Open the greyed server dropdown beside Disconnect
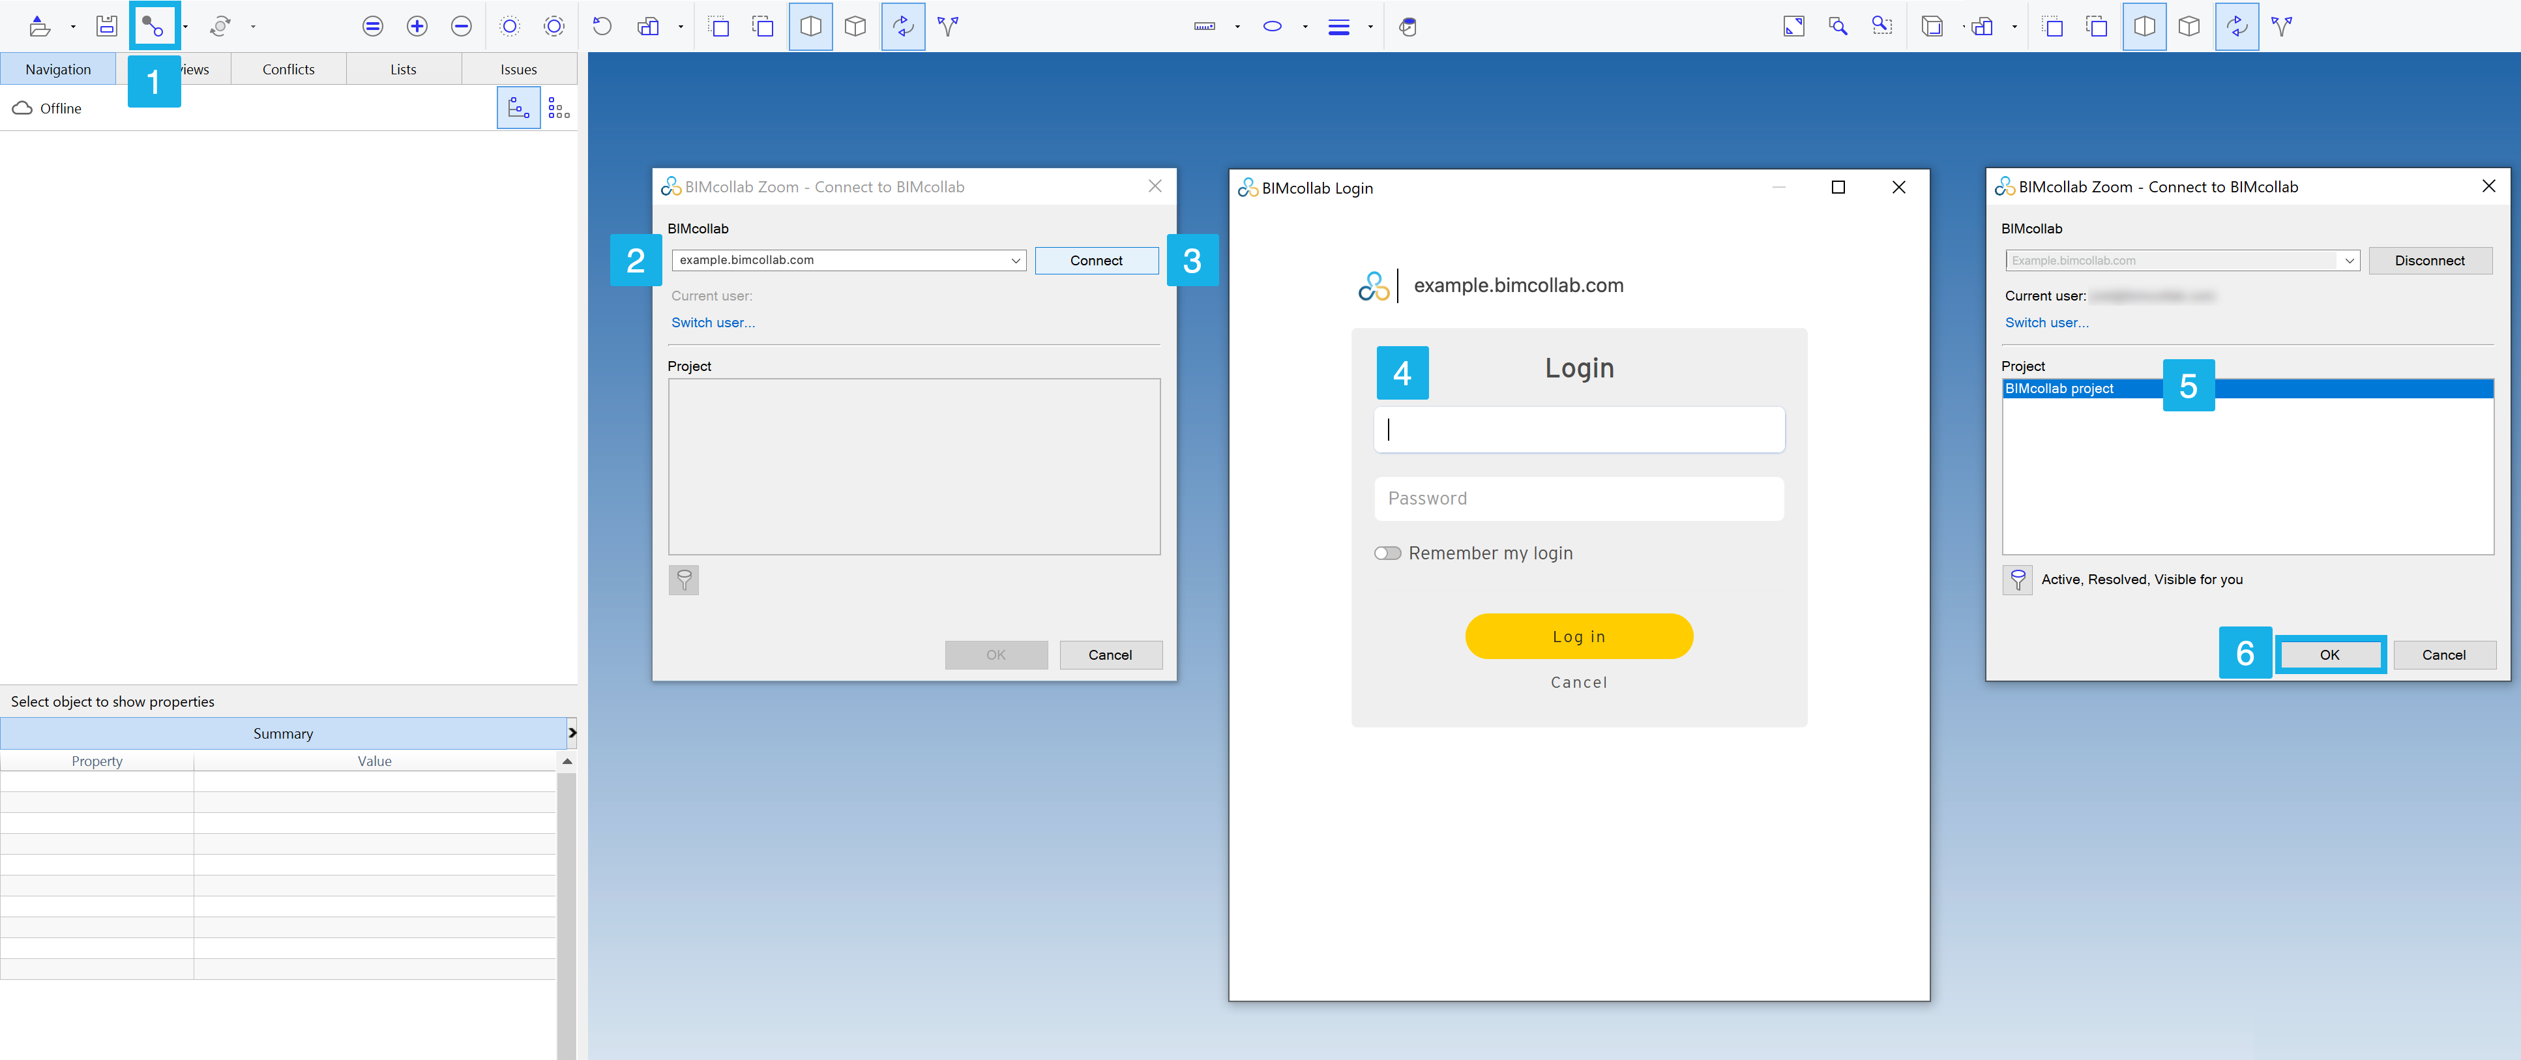The image size is (2521, 1060). coord(2349,260)
